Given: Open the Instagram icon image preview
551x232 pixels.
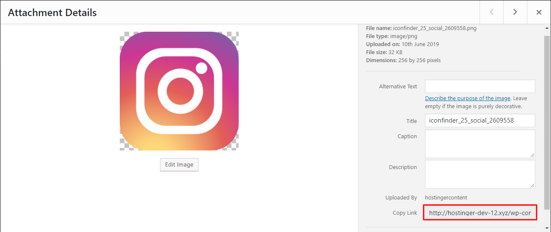Looking at the screenshot, I should 179,91.
